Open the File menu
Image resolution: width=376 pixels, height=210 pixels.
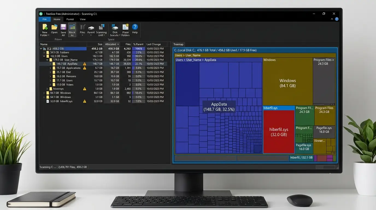[x=45, y=19]
